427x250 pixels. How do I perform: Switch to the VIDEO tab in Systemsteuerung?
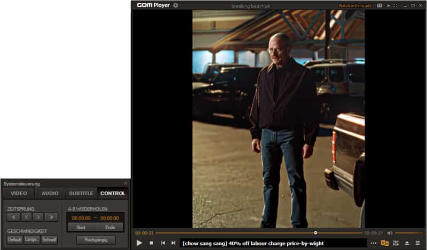click(x=19, y=193)
